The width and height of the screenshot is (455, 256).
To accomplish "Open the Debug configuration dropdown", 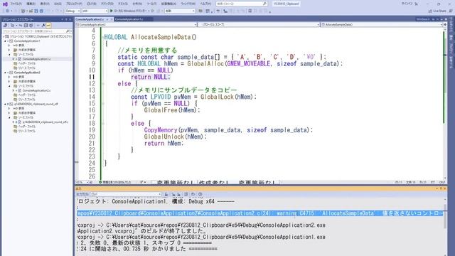I will [73, 11].
